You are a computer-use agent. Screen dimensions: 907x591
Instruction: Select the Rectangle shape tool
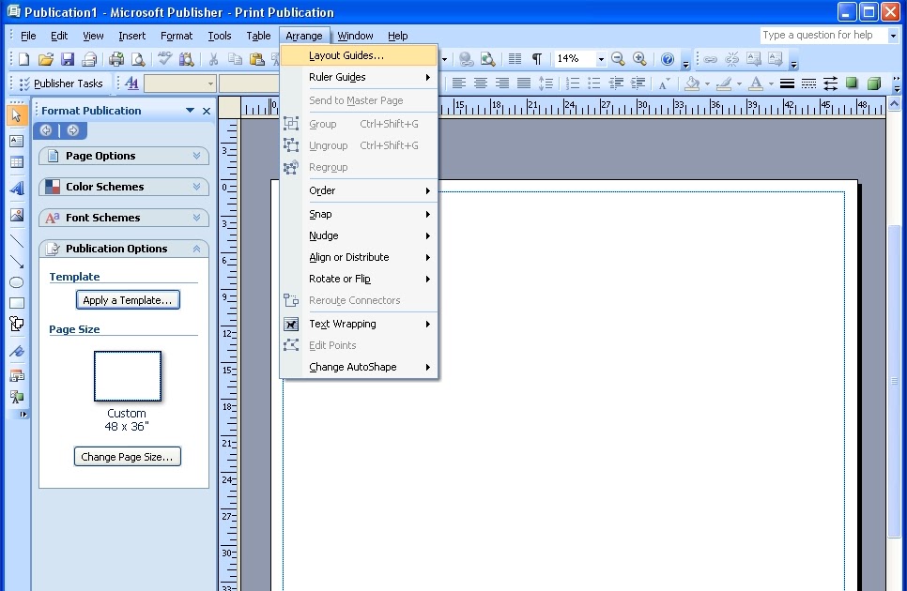16,303
